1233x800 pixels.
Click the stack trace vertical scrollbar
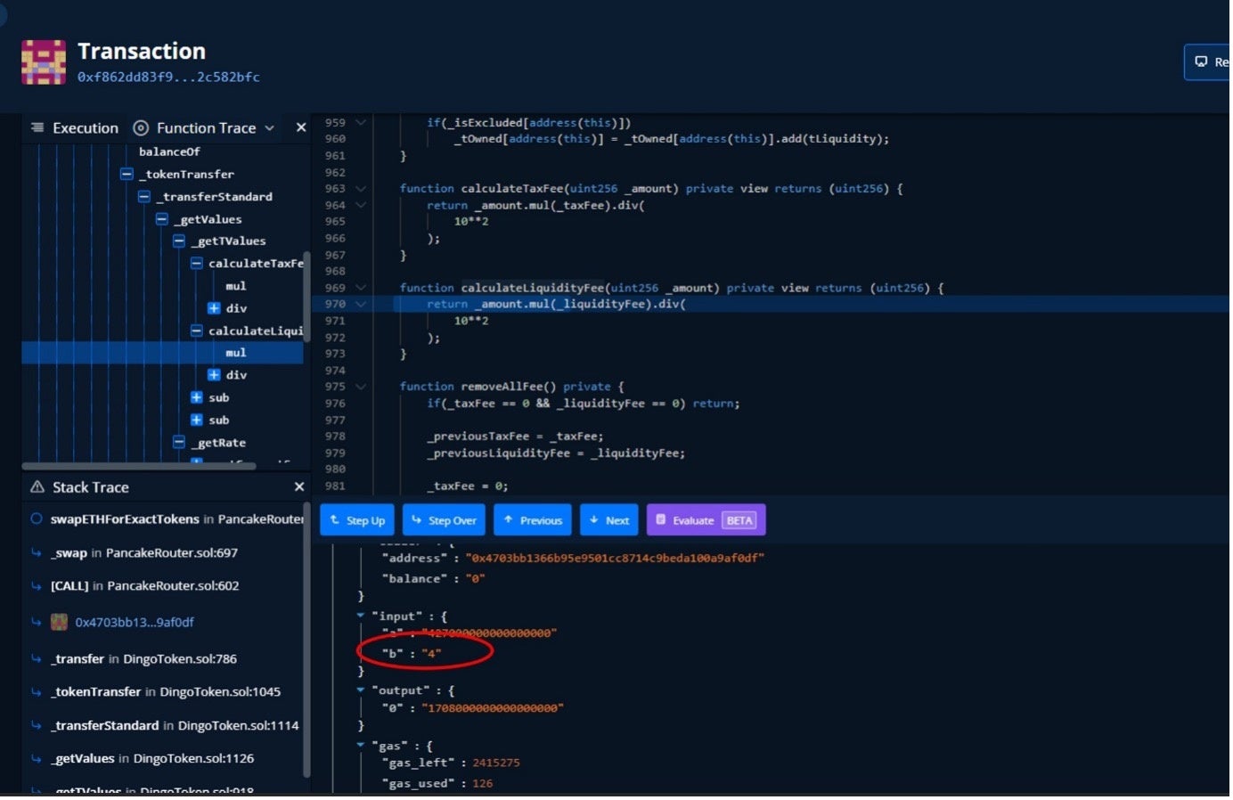pos(306,639)
